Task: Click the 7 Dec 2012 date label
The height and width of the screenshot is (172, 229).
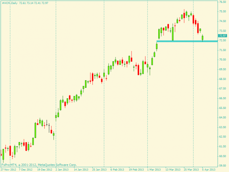Action: tap(26, 169)
